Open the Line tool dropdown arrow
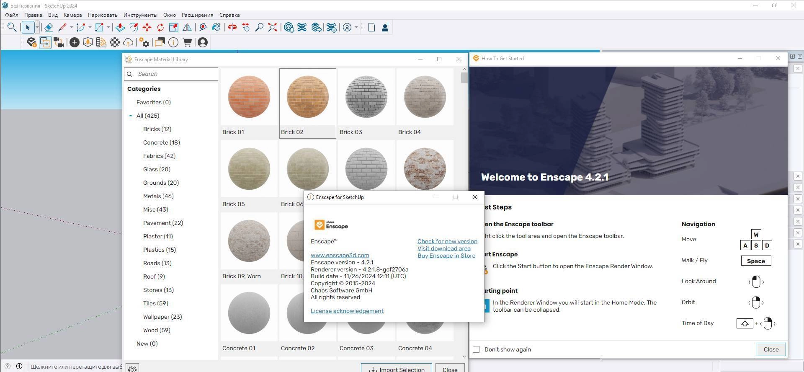Viewport: 804px width, 372px height. click(x=71, y=27)
